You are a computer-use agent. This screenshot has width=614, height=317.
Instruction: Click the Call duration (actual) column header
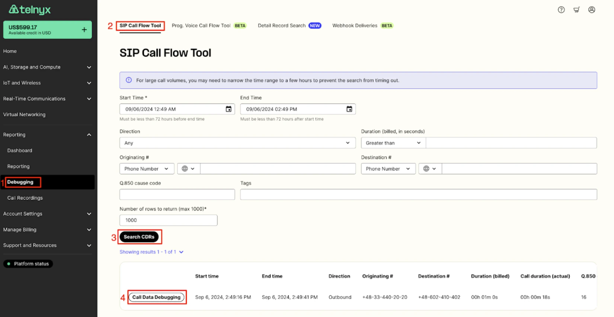[x=545, y=276]
